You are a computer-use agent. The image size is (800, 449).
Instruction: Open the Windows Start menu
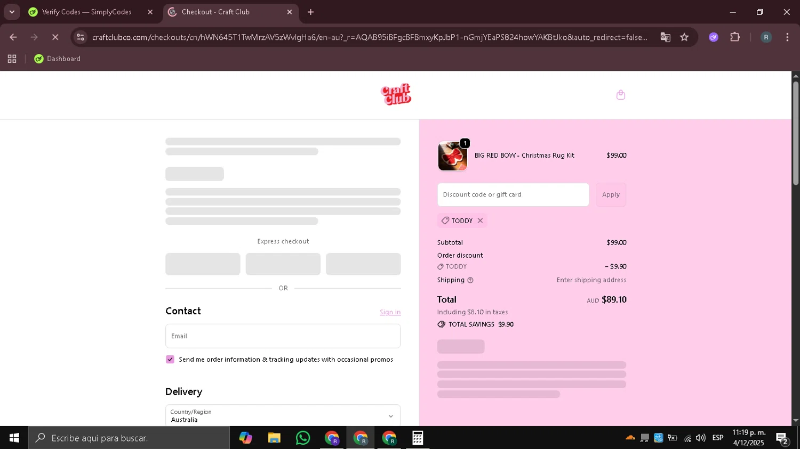click(x=14, y=438)
